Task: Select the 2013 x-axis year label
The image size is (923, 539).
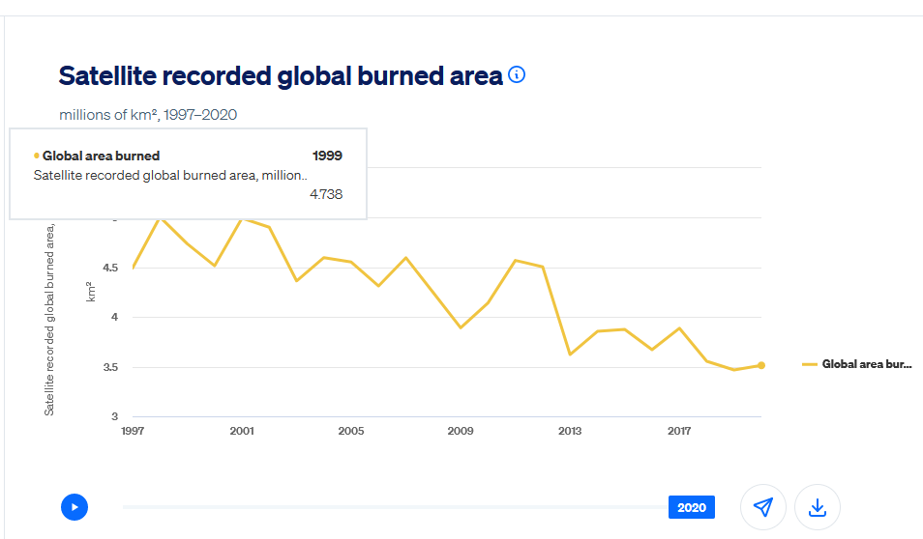Action: tap(570, 432)
